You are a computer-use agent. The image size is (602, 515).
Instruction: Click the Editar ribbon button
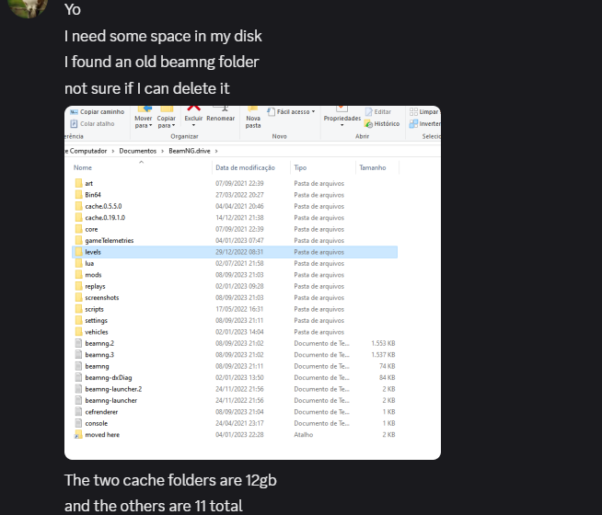[378, 111]
